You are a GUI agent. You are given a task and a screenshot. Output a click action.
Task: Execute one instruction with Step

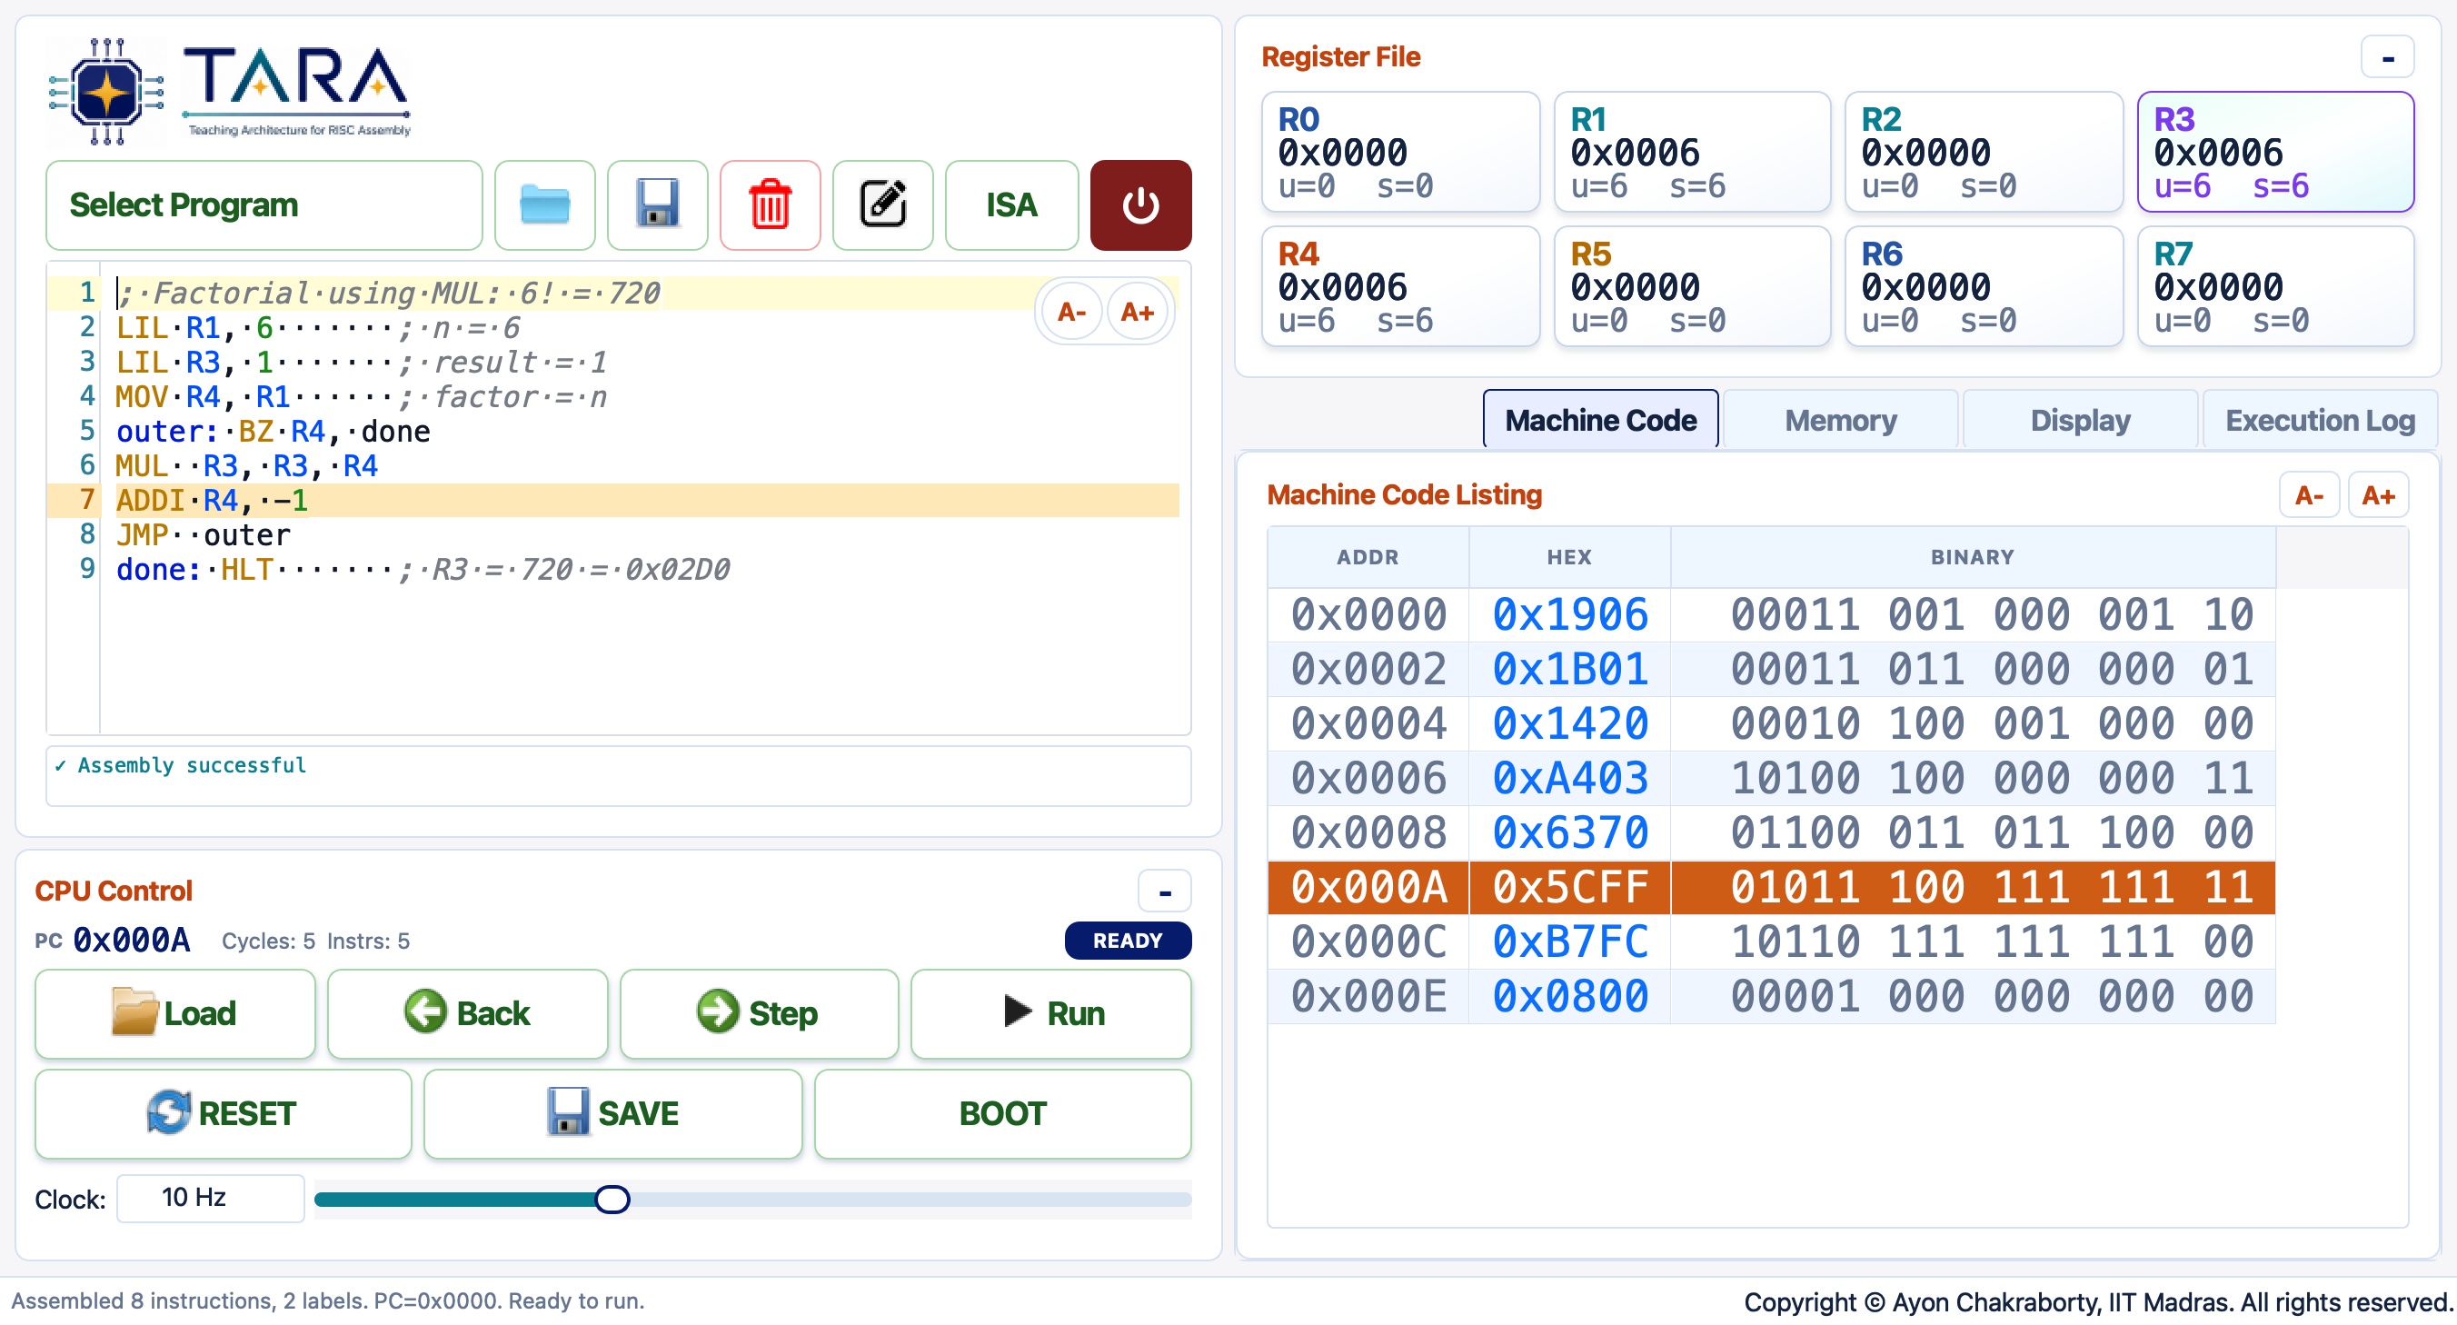pyautogui.click(x=760, y=1013)
